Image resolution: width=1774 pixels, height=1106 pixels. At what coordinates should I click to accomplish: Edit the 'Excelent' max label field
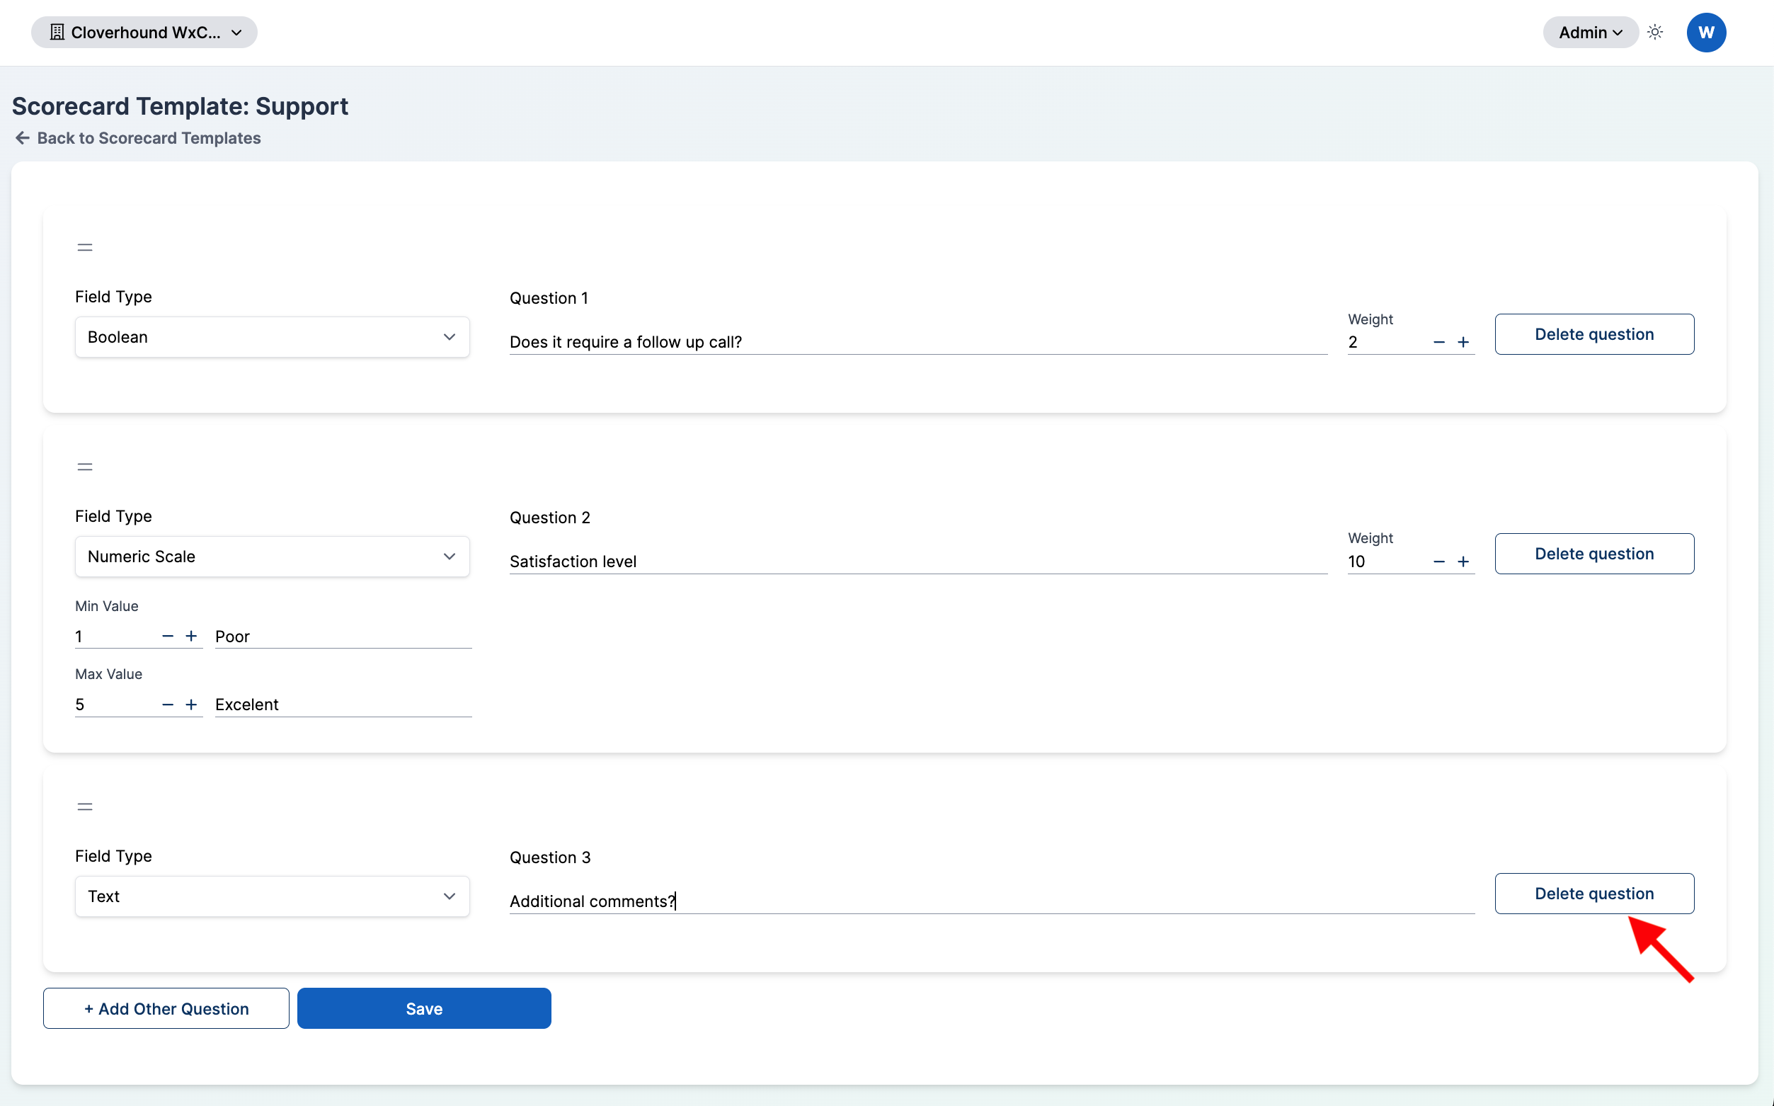(343, 705)
